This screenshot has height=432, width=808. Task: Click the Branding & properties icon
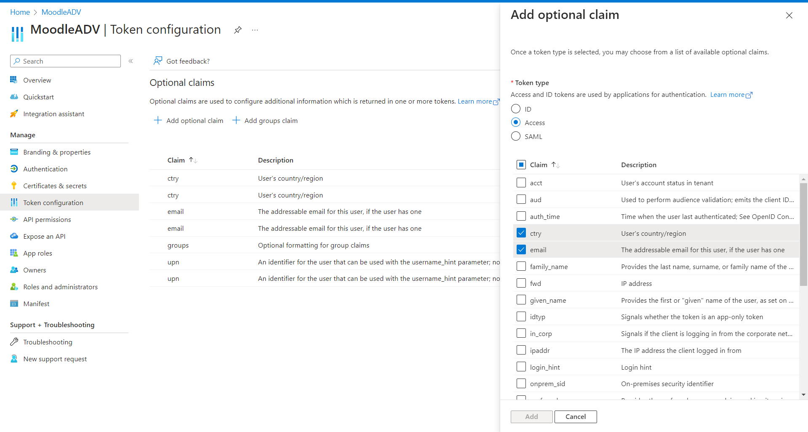(14, 152)
